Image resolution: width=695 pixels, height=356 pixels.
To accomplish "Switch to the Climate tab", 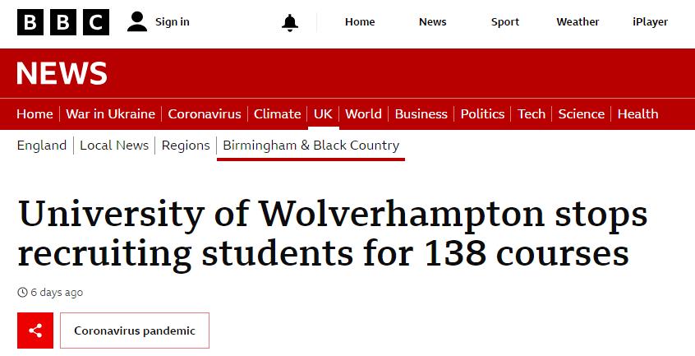I will point(277,114).
